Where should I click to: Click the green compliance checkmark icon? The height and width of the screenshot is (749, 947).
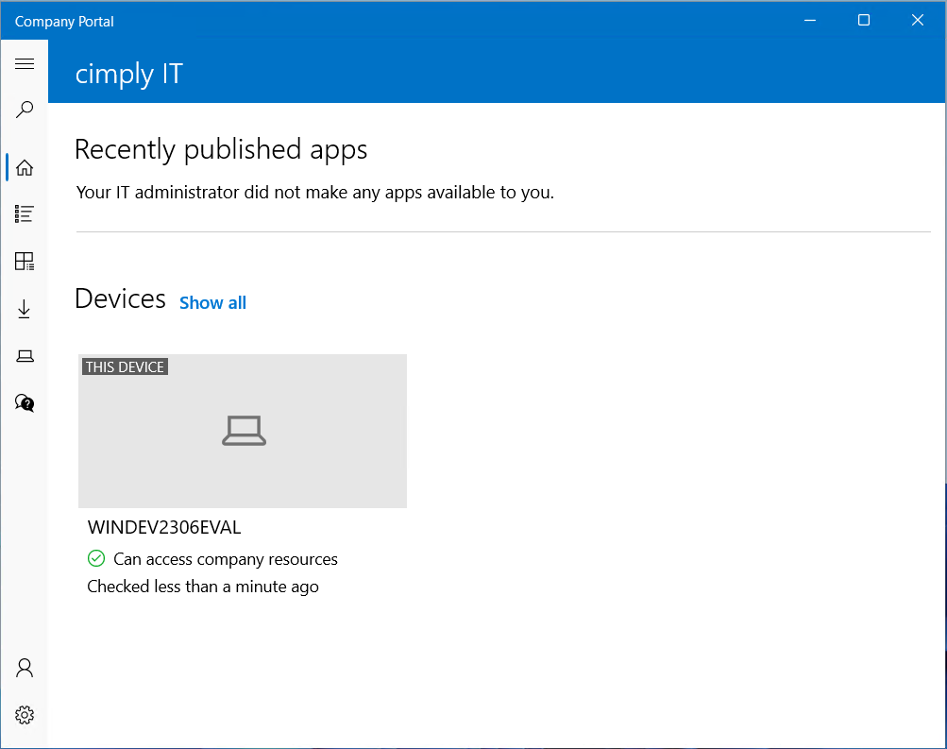pyautogui.click(x=96, y=559)
